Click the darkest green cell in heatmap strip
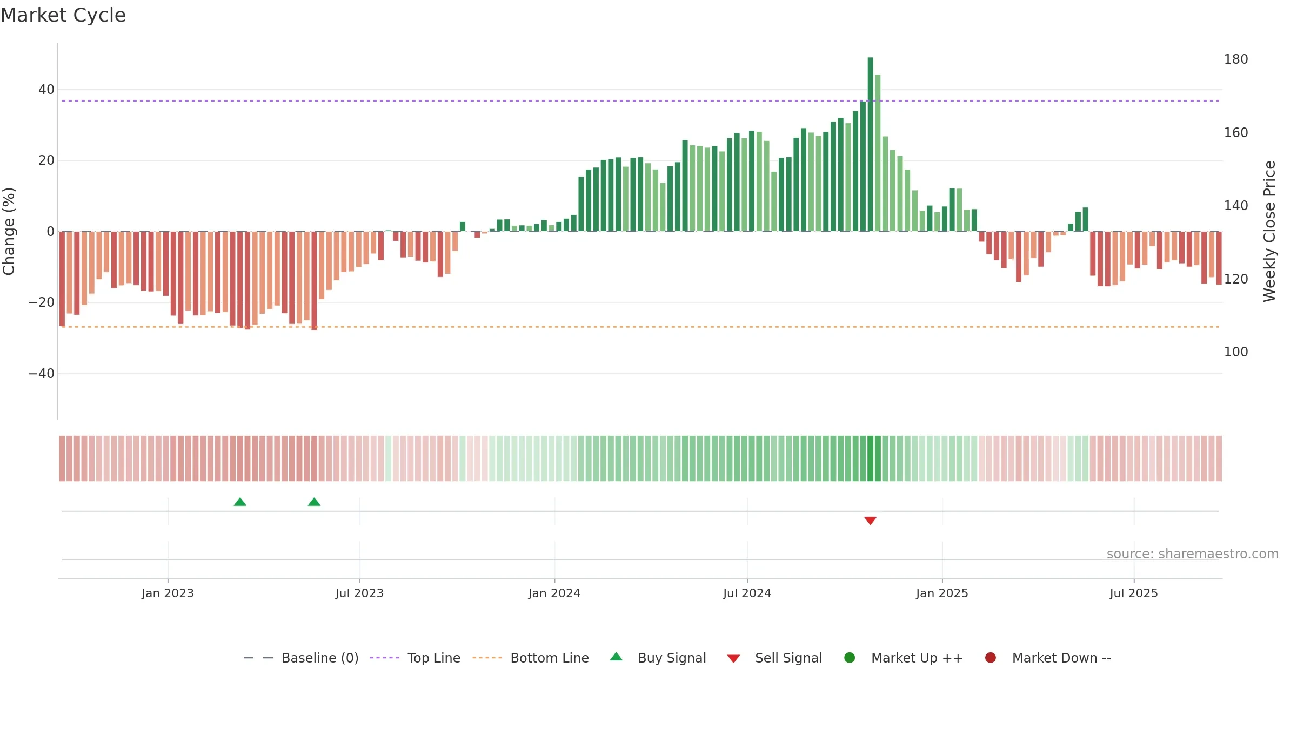This screenshot has width=1297, height=729. (x=870, y=458)
